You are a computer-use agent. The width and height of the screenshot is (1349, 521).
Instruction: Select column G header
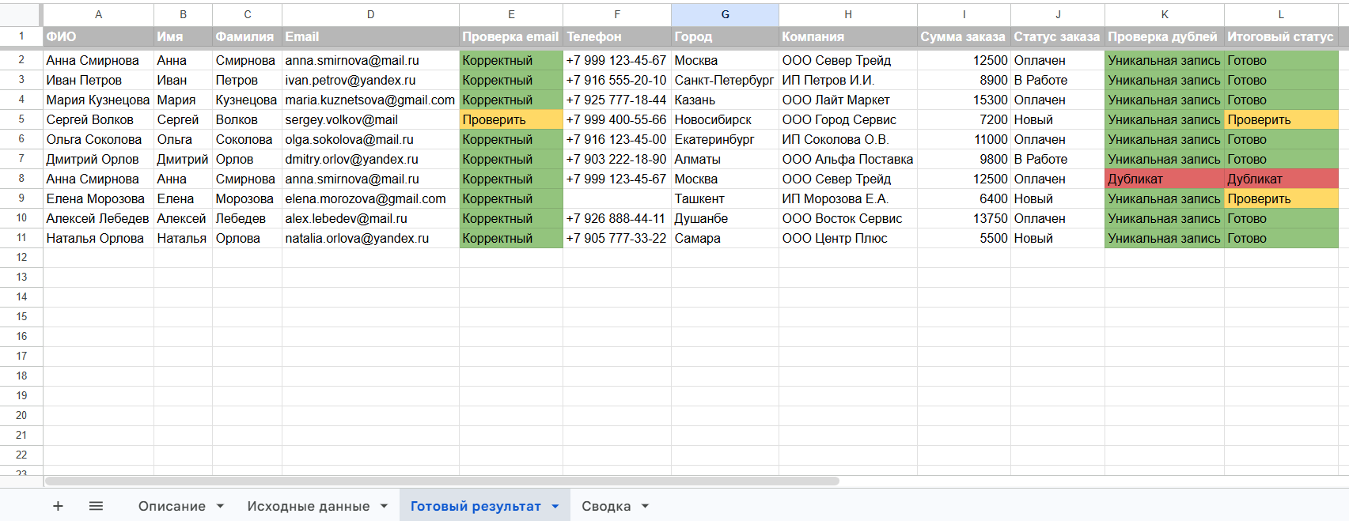(725, 14)
